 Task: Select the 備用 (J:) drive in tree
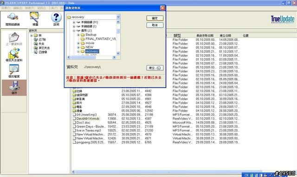coord(86,31)
